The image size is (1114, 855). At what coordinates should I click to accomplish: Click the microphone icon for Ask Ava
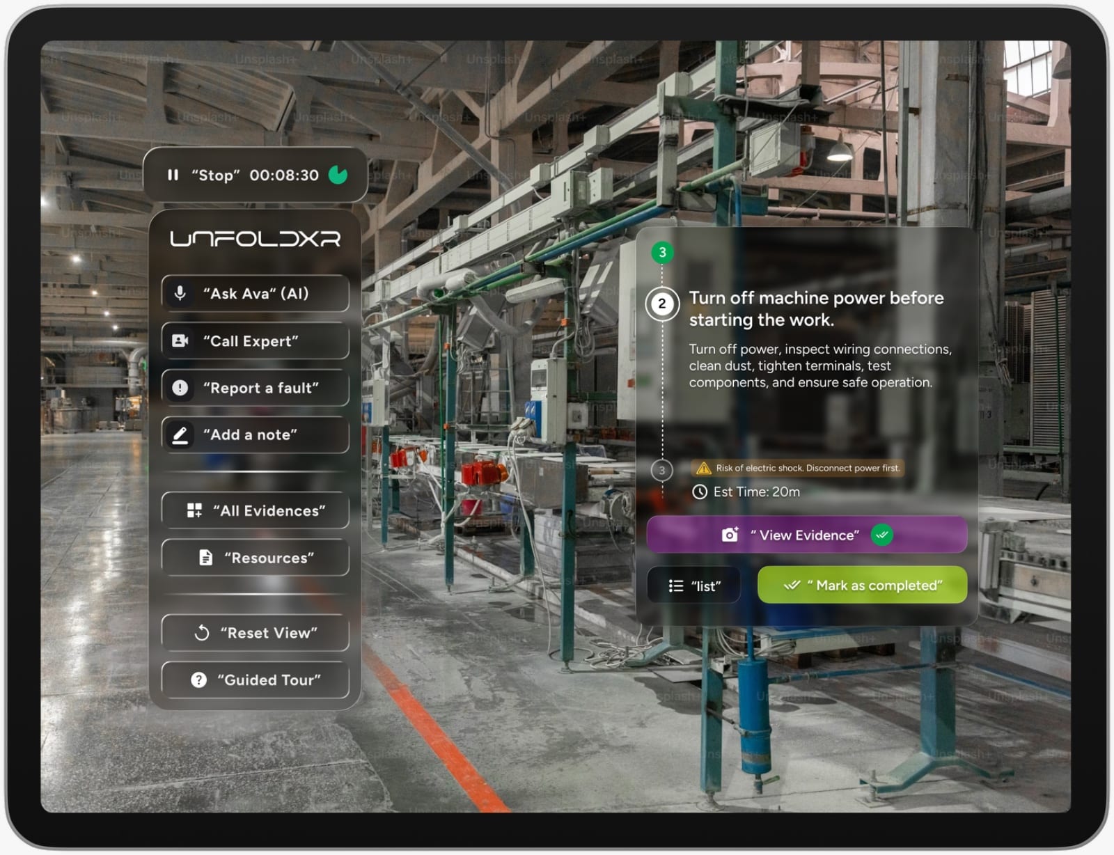[180, 293]
